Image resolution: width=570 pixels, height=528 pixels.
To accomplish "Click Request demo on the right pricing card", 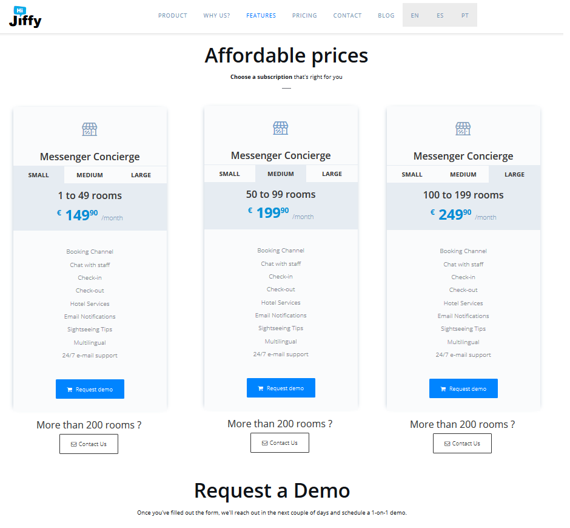I will click(x=463, y=388).
